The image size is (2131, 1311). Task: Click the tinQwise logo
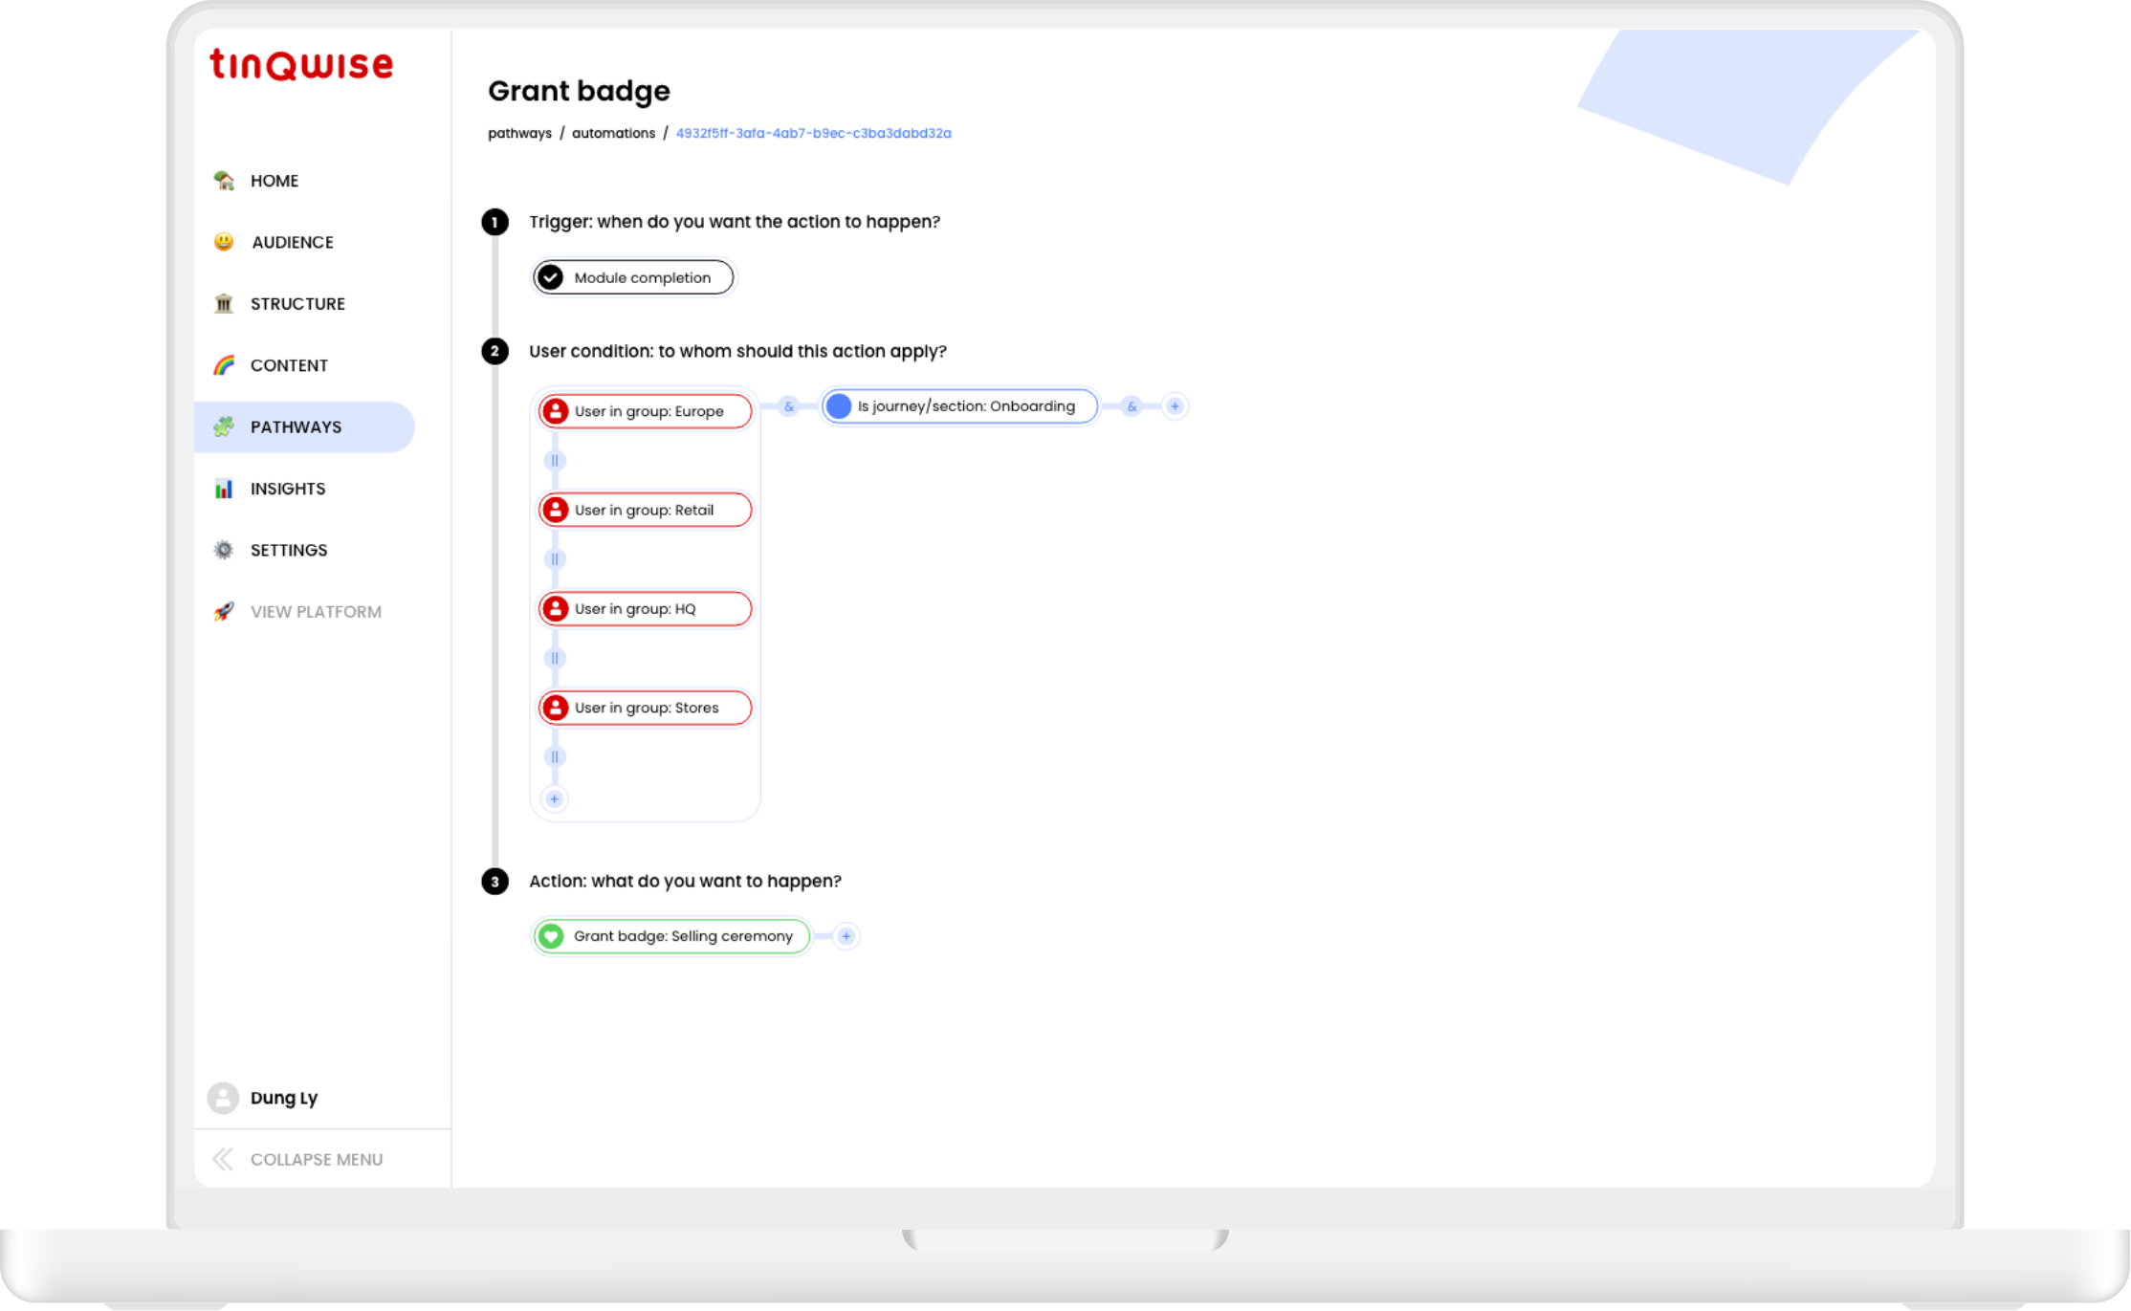tap(301, 65)
